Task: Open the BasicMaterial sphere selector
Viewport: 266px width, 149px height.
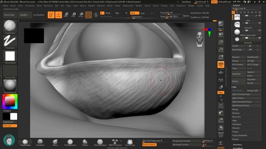Action: click(x=10, y=86)
